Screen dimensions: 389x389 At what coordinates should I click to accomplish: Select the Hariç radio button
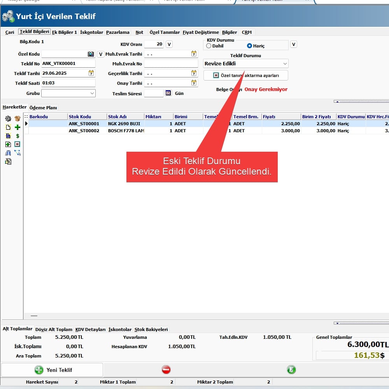click(x=250, y=46)
